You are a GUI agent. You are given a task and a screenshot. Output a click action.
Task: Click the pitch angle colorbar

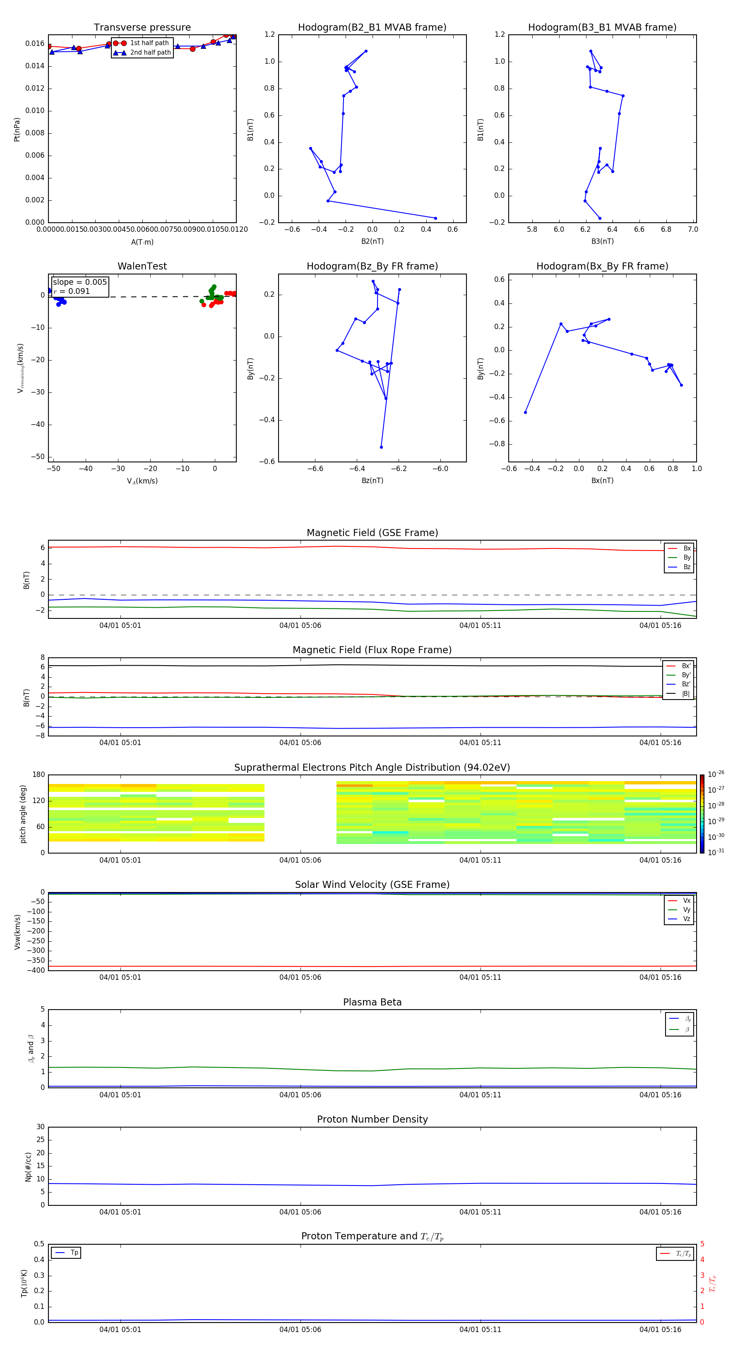click(x=702, y=814)
